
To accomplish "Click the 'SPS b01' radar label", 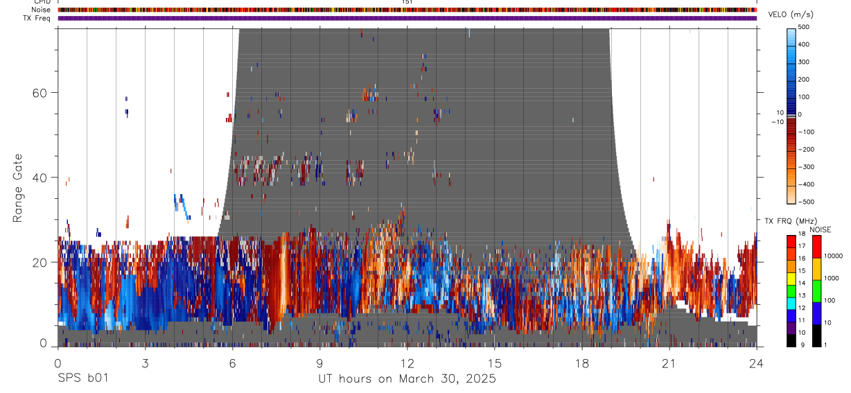I will [x=82, y=378].
